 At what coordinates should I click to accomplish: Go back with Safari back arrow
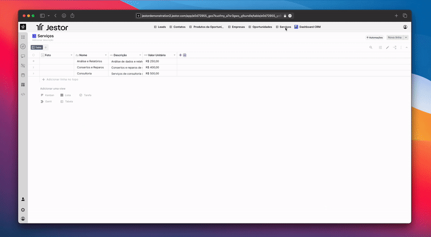(55, 16)
